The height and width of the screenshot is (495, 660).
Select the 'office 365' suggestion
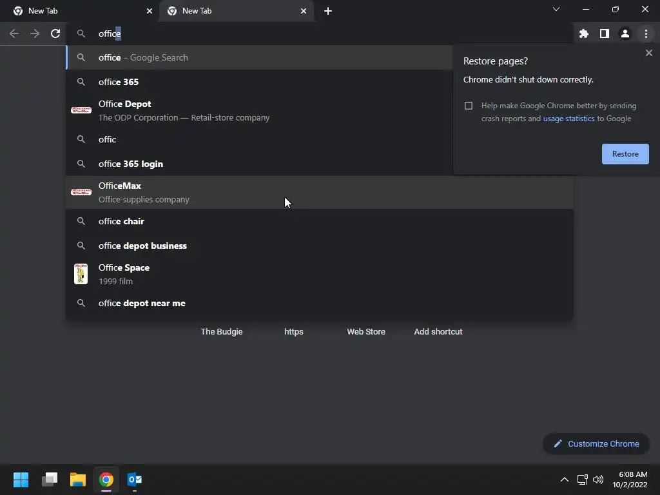[259, 82]
